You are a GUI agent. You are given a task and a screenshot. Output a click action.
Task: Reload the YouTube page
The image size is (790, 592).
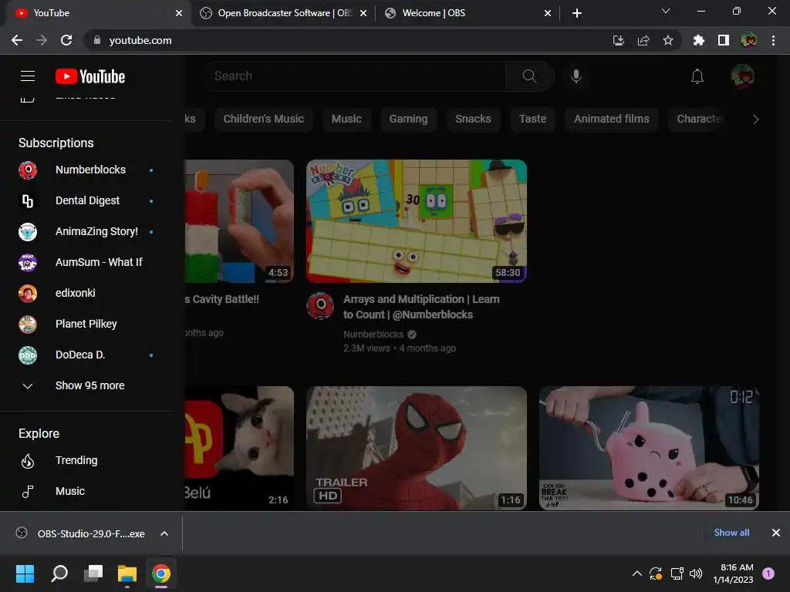66,40
